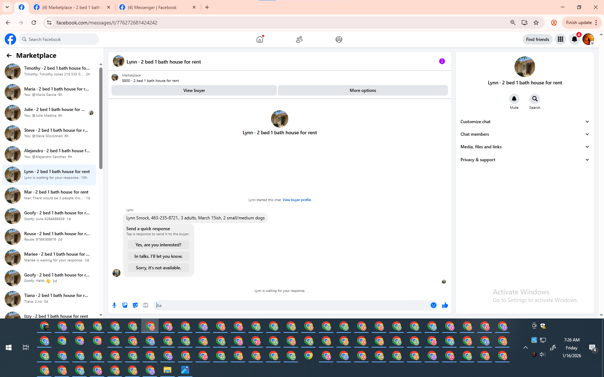The width and height of the screenshot is (604, 377).
Task: Send quick reply 'Sorry, it's not available.'
Action: point(159,268)
